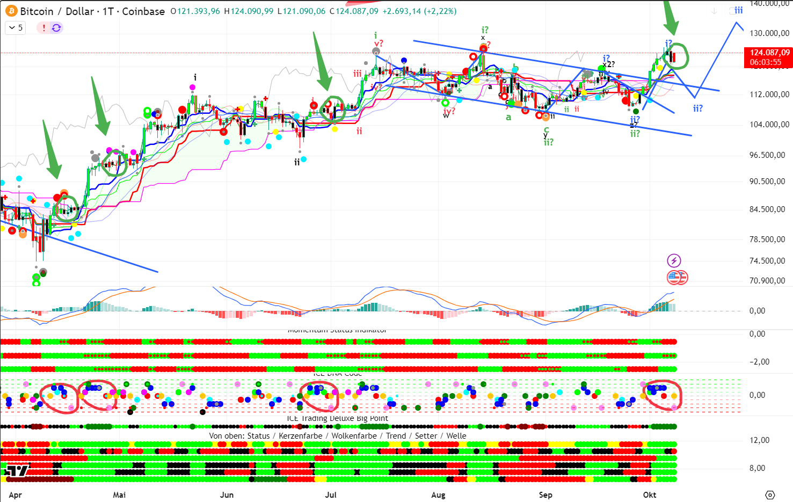
Task: Click the purple refresh arrows icon
Action: coord(56,28)
